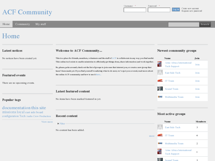
Task: Click the 'this site' popular tag
Action: coord(38,108)
